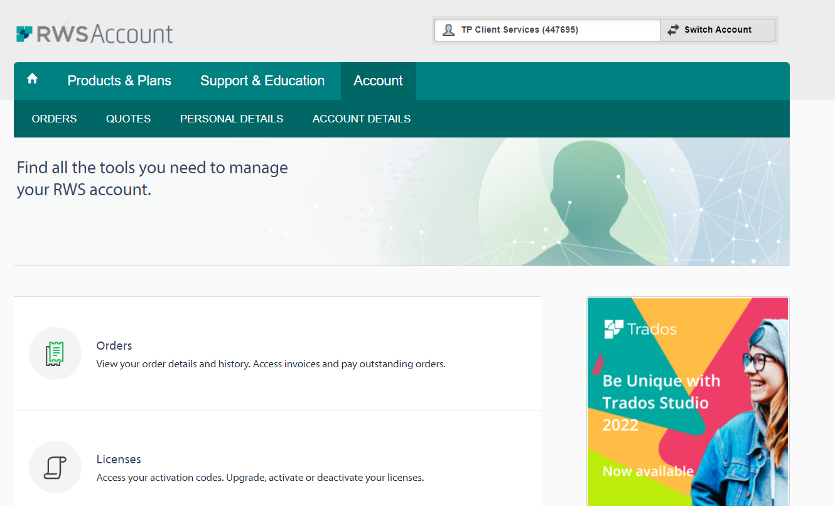This screenshot has width=835, height=506.
Task: Click the 'View your order details and history' description
Action: 271,364
